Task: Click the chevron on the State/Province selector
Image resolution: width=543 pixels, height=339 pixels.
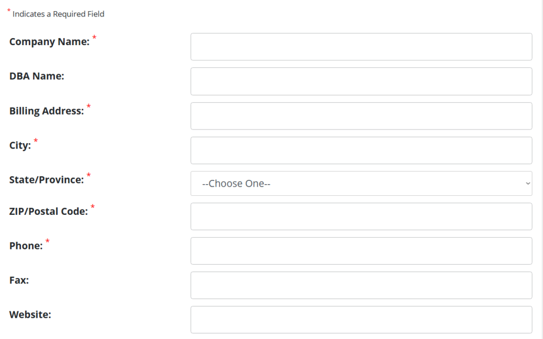Action: [527, 183]
